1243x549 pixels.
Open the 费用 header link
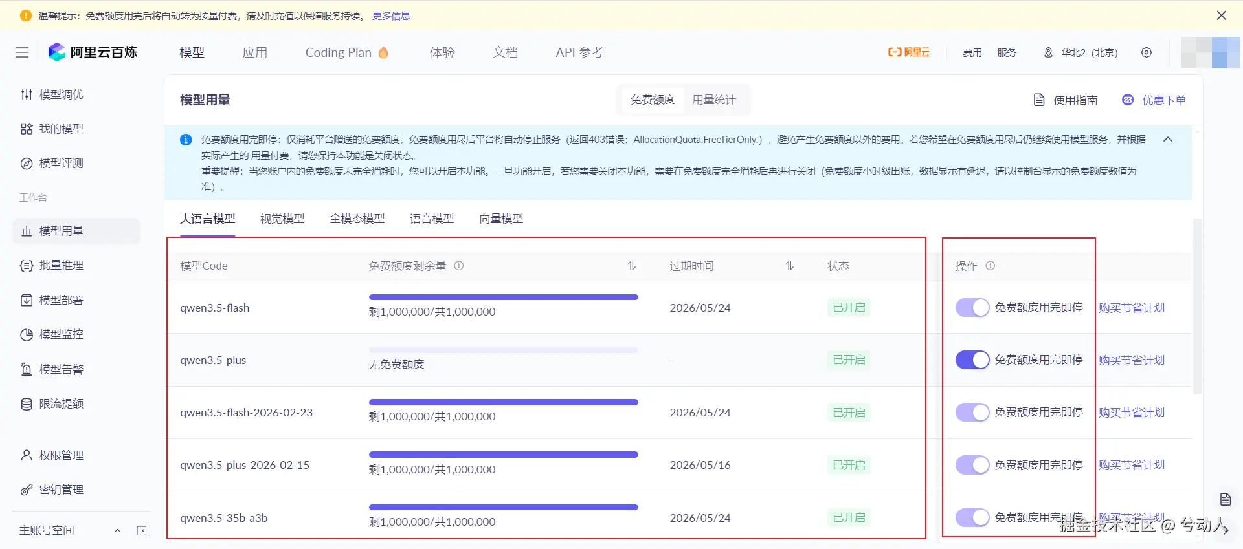(x=972, y=52)
